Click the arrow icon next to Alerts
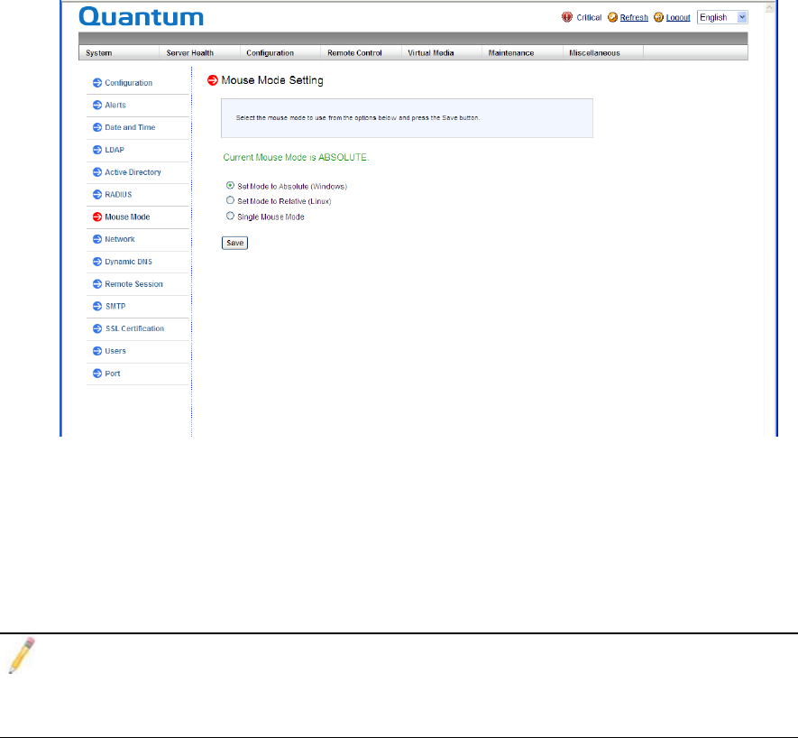798x738 pixels. [97, 105]
